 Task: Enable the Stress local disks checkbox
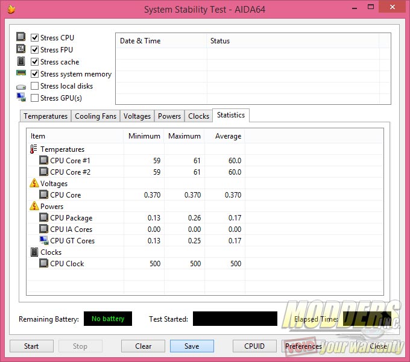pos(35,86)
